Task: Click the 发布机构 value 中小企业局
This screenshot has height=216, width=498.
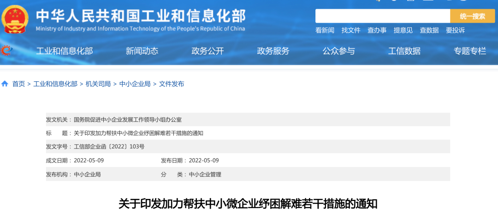Action: (x=87, y=174)
